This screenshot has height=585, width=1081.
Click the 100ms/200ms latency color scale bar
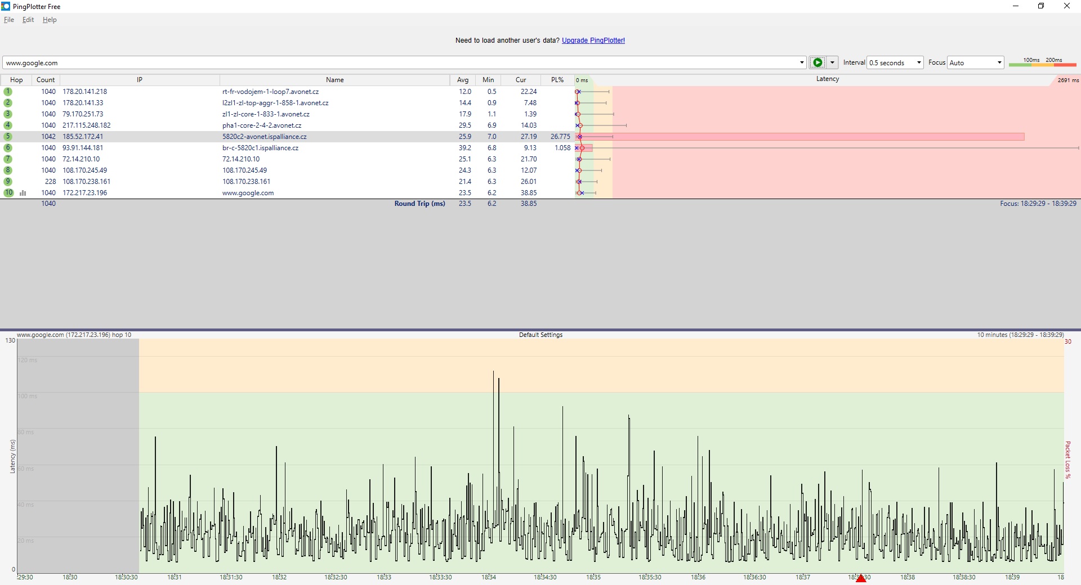click(x=1042, y=63)
